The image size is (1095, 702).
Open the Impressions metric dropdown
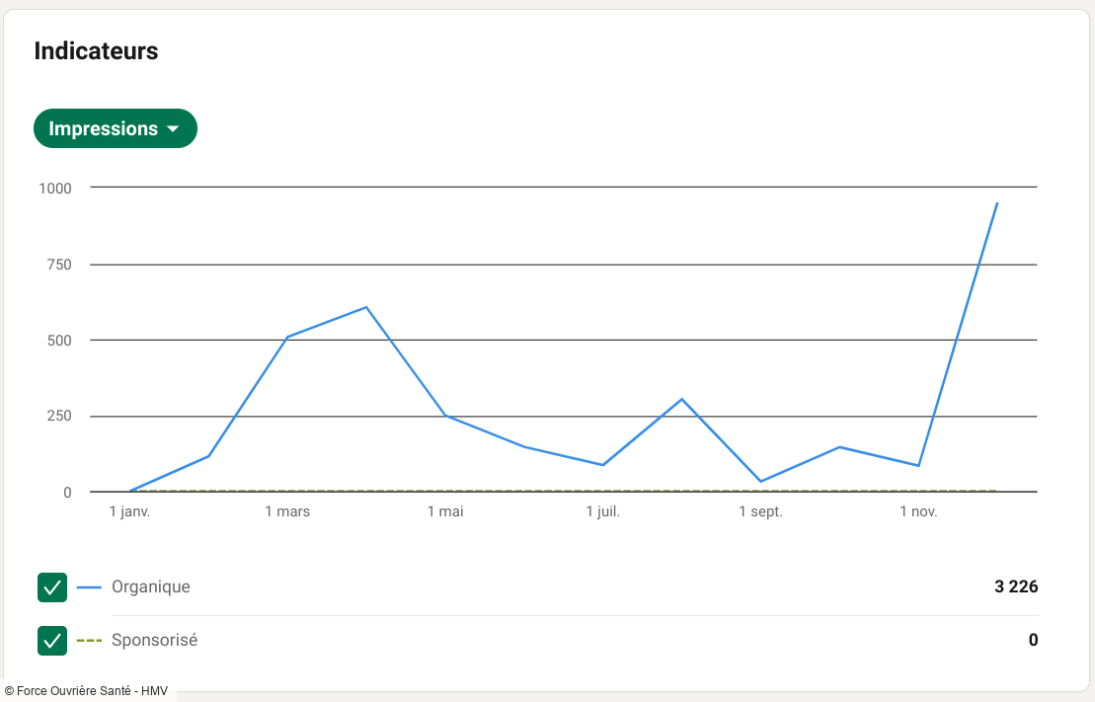[115, 128]
